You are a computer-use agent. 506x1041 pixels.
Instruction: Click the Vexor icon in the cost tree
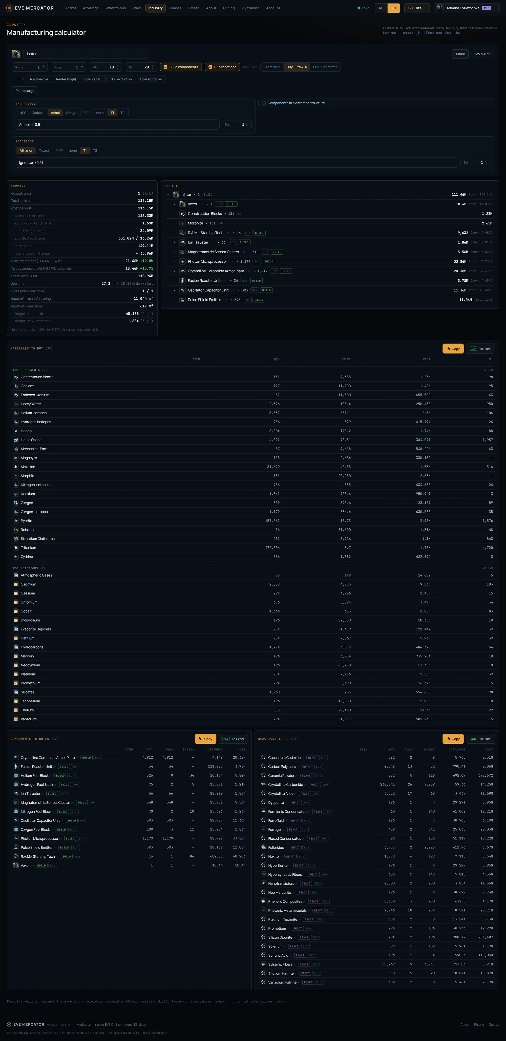coord(182,204)
